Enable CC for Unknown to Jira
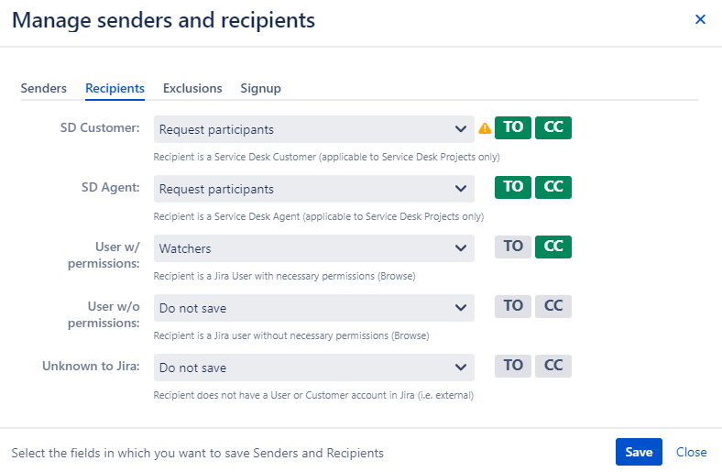Viewport: 722px width, 472px height. 553,366
